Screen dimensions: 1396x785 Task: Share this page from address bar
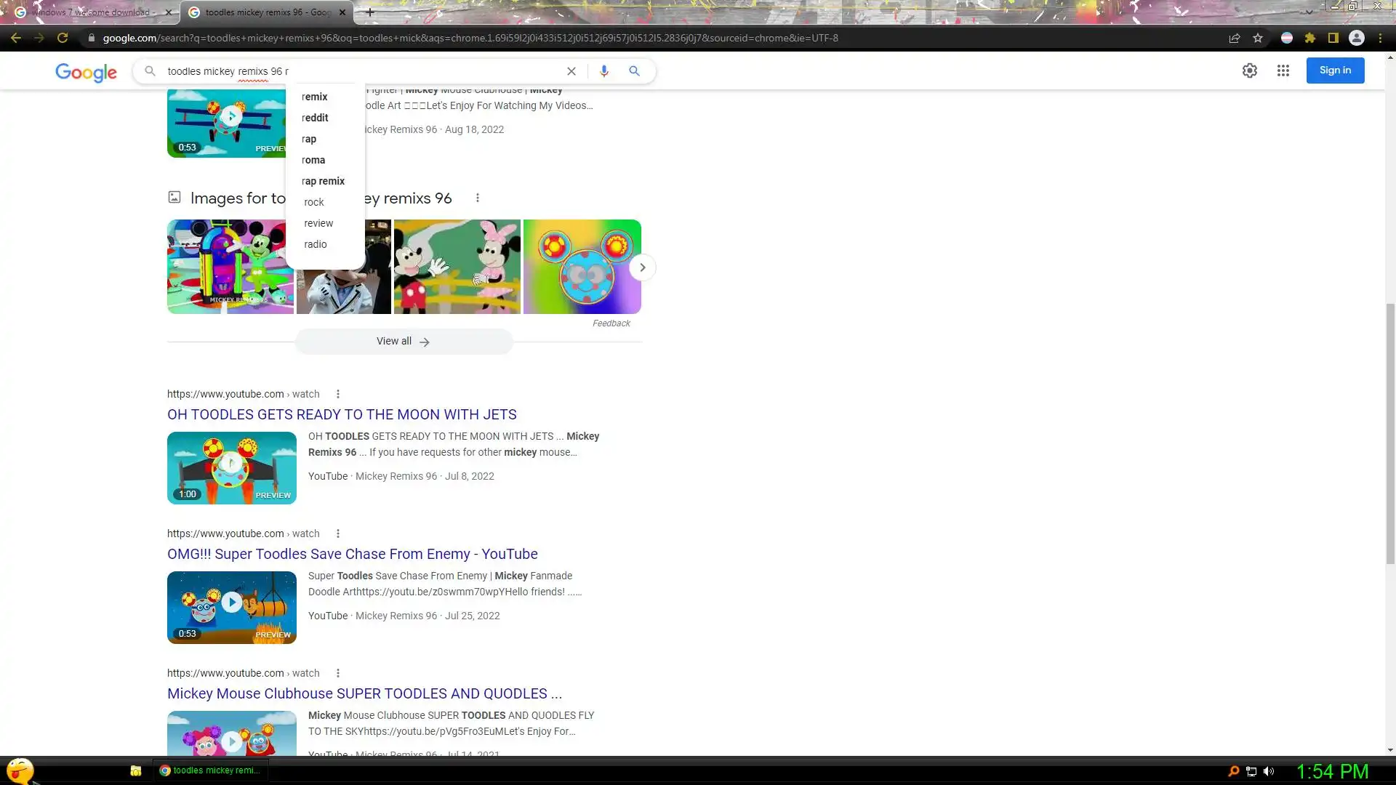point(1234,38)
